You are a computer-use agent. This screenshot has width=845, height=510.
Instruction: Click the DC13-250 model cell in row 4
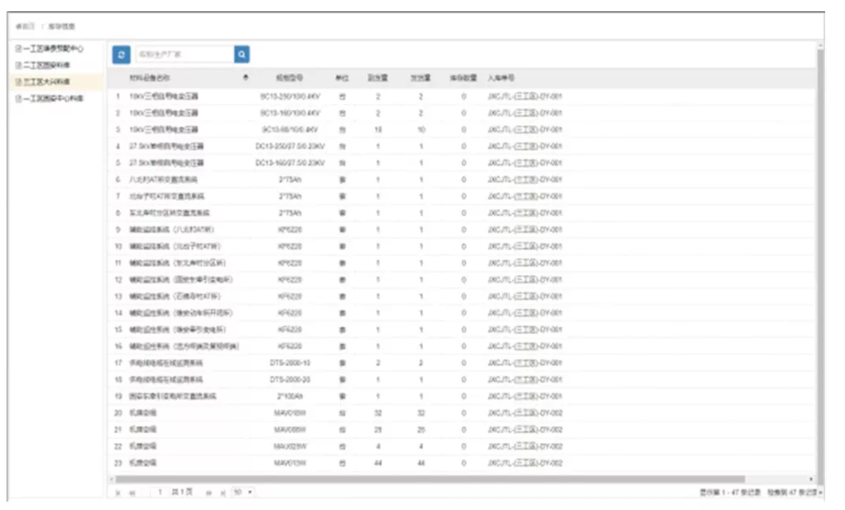290,146
